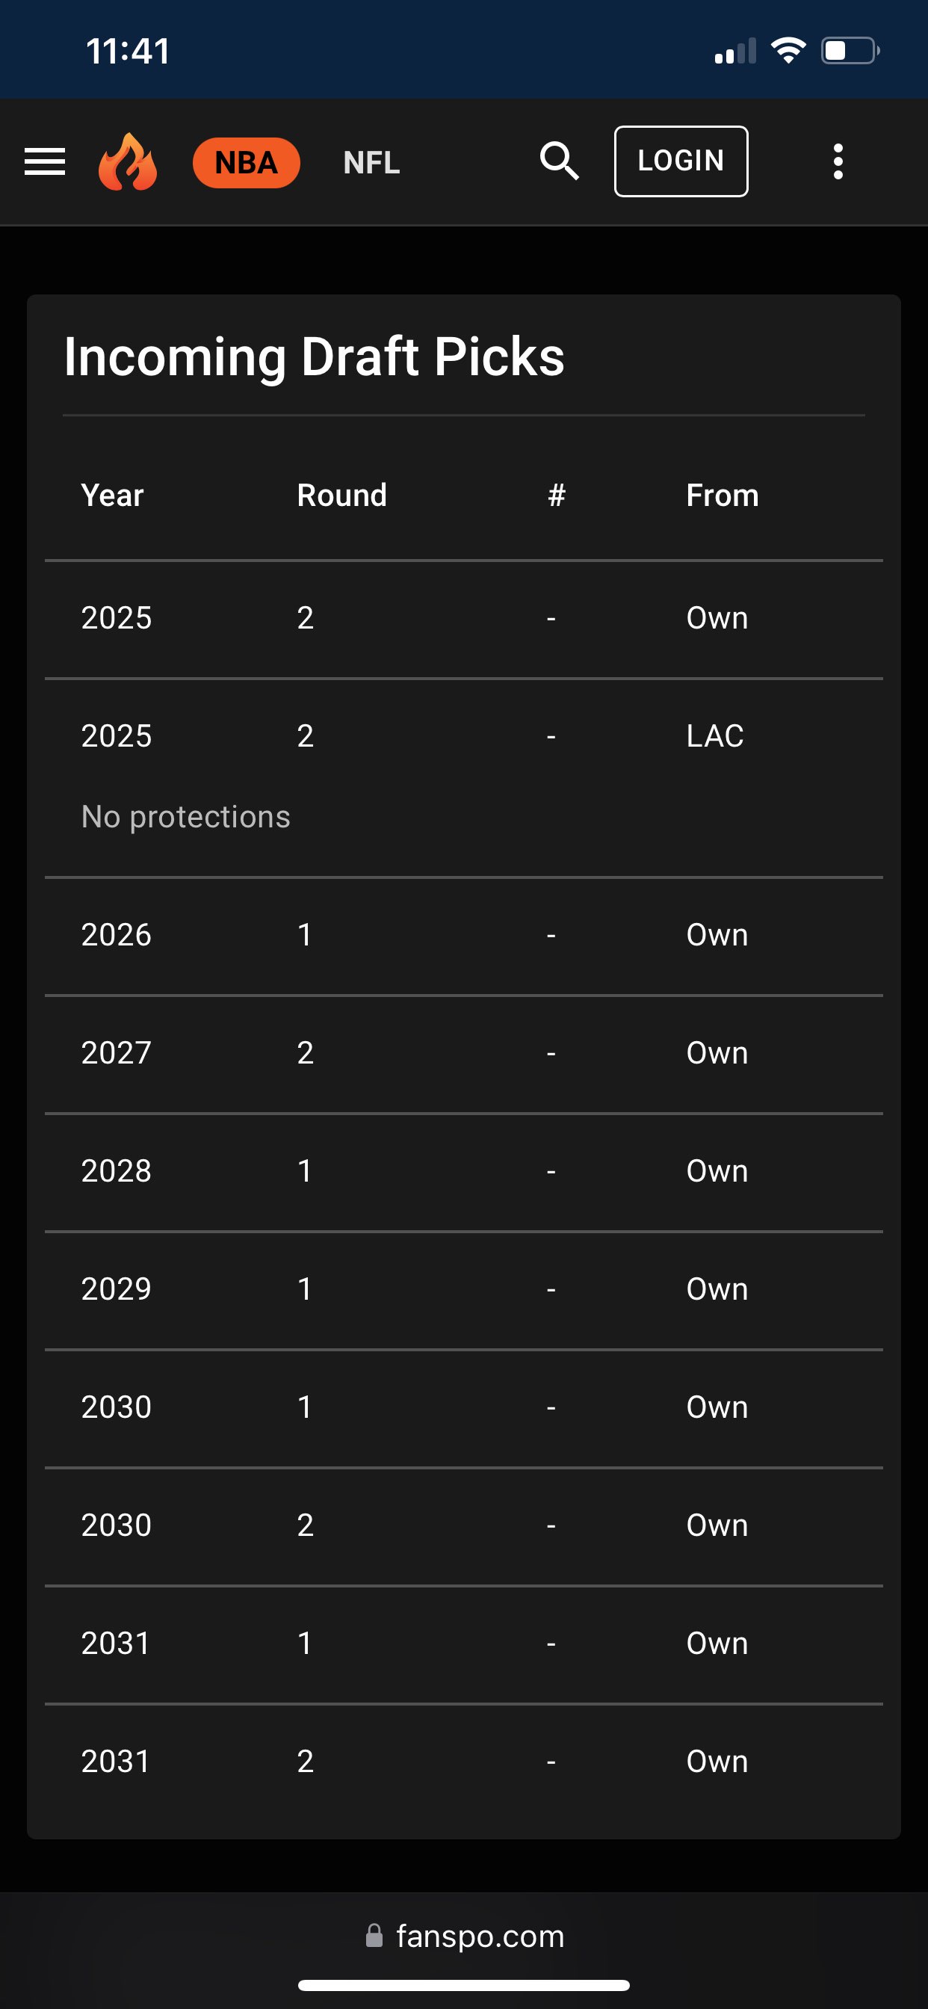Image resolution: width=928 pixels, height=2009 pixels.
Task: Tap the Incoming Draft Picks heading
Action: point(314,357)
